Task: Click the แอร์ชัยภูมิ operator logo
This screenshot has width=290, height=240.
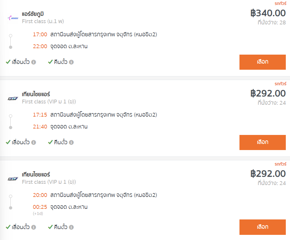Action: (13, 18)
